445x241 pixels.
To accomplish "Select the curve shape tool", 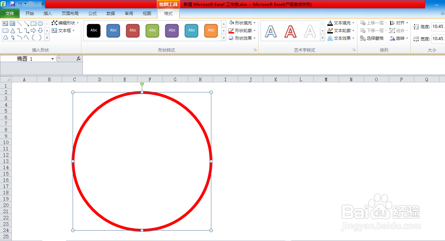I will tap(27, 37).
